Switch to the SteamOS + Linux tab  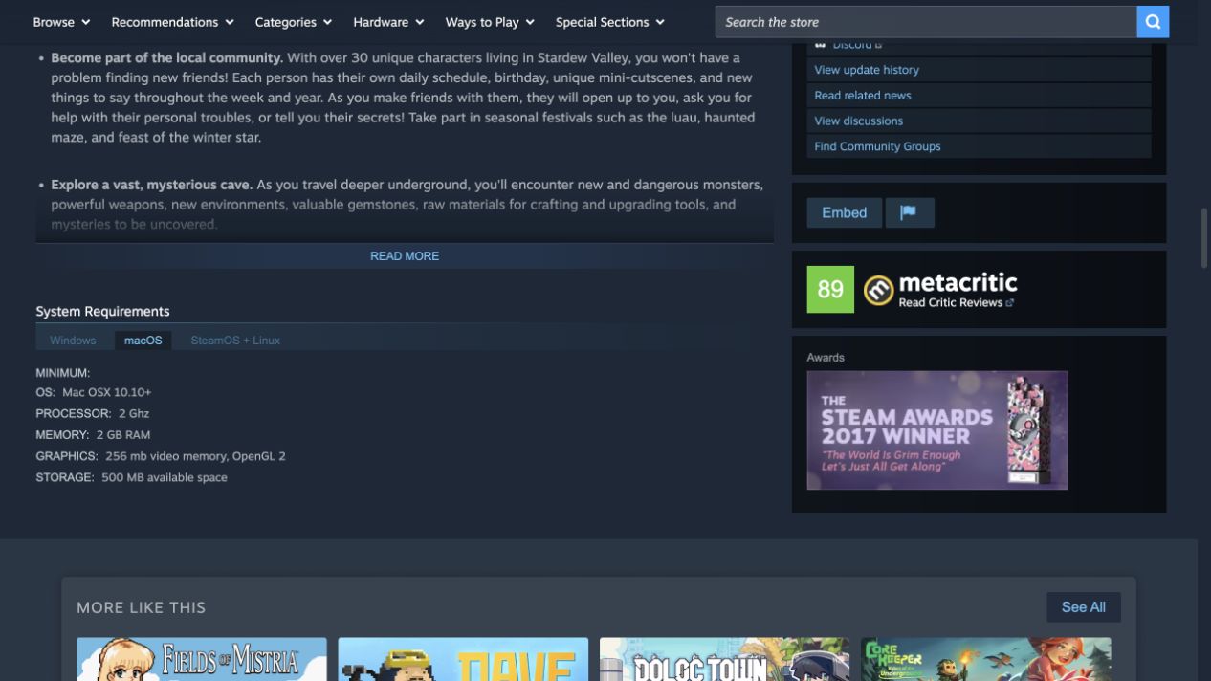pyautogui.click(x=235, y=340)
